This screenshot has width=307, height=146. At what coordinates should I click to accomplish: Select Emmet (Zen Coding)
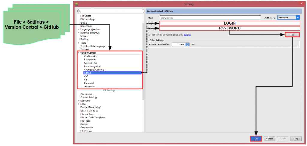[x=91, y=107]
